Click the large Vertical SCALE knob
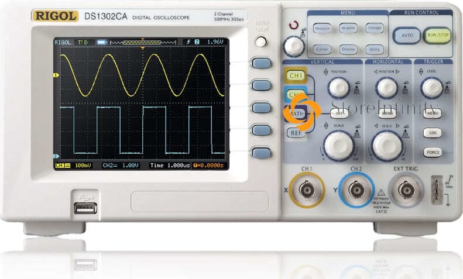463x279 pixels. 339,146
